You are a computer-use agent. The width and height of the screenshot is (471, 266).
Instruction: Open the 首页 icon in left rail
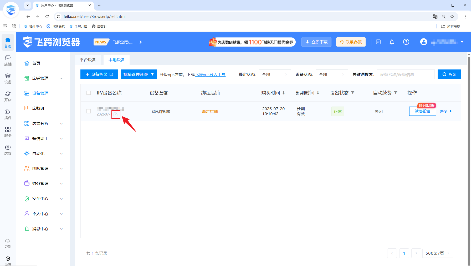8,42
